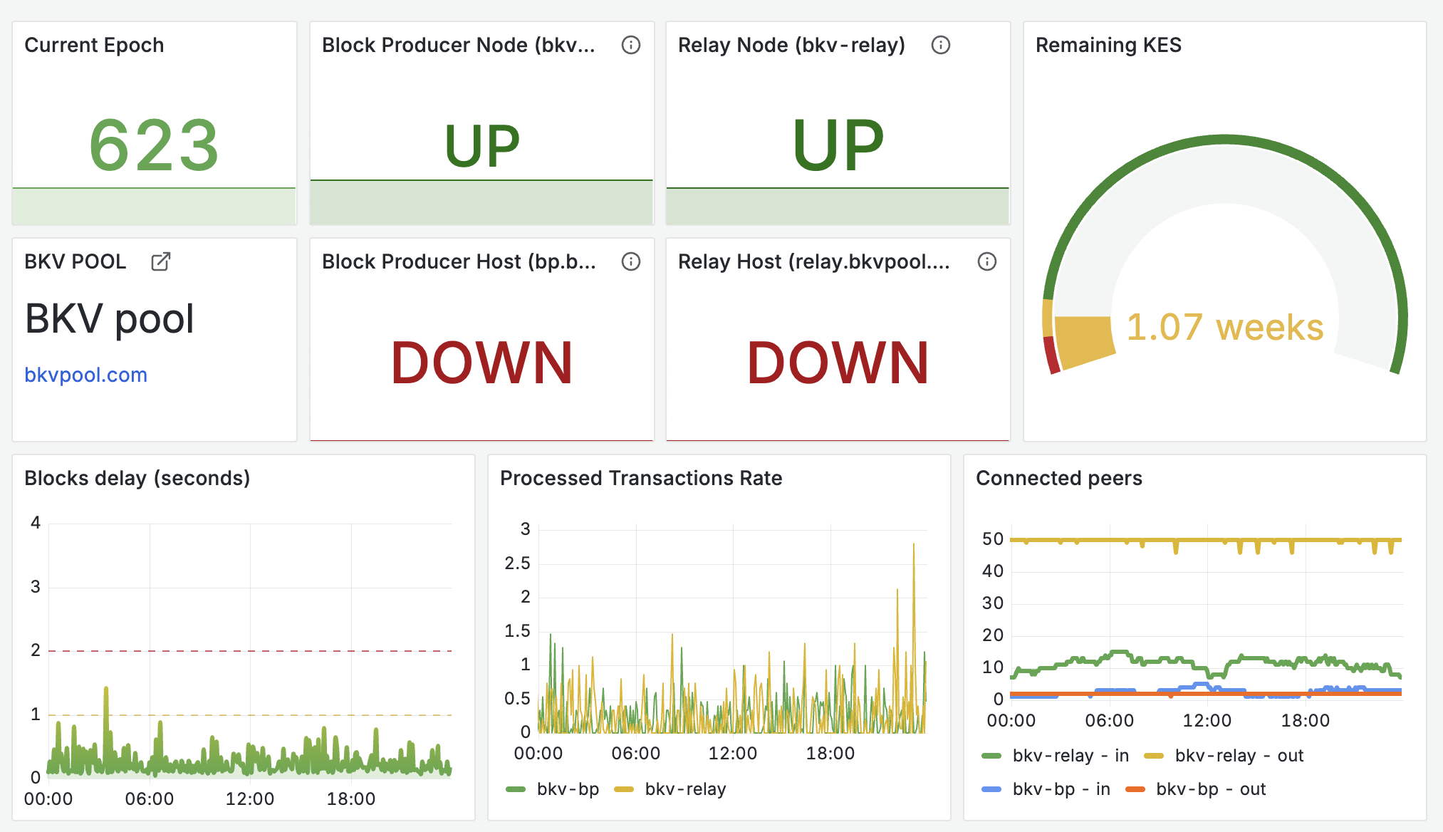Open the Relay Node info tooltip icon
This screenshot has width=1443, height=832.
coord(940,45)
